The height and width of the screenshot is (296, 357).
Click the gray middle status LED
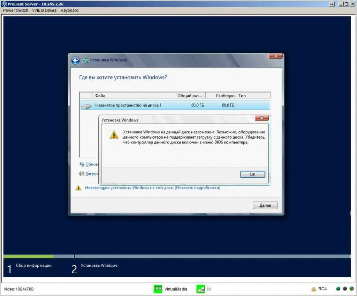click(x=345, y=289)
